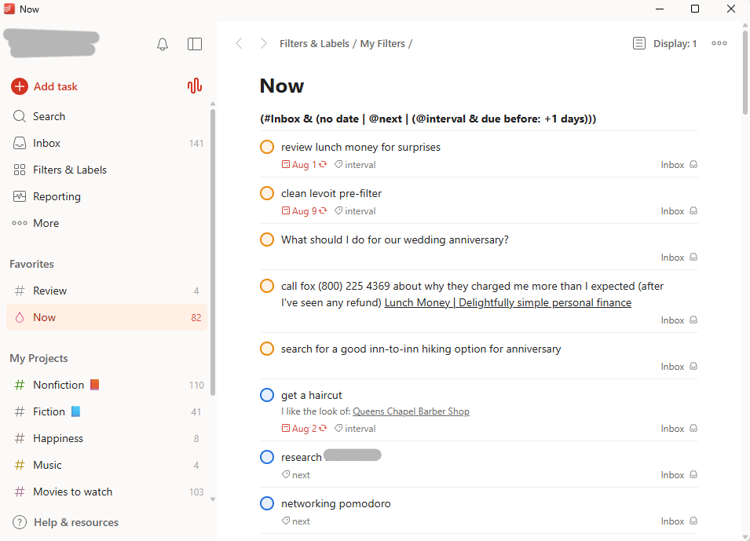The height and width of the screenshot is (541, 750).
Task: Click the Search magnifier icon
Action: [20, 116]
